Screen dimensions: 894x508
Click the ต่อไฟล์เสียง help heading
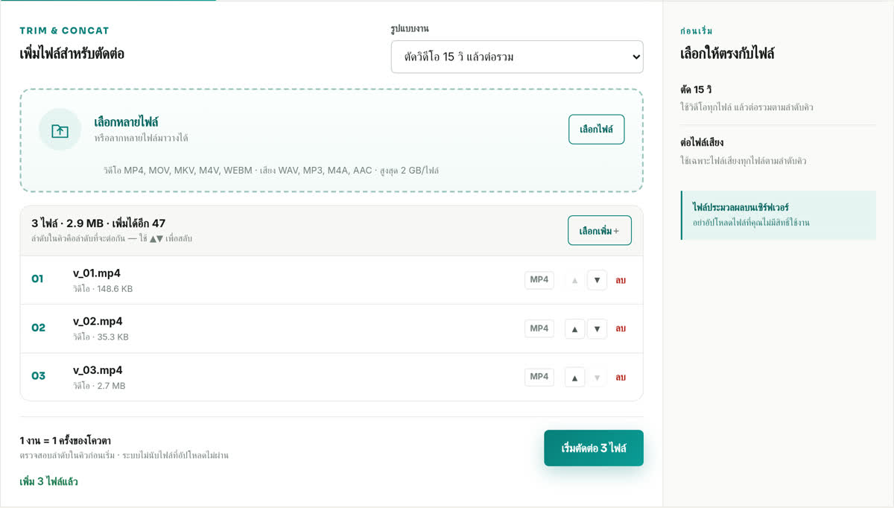coord(702,143)
